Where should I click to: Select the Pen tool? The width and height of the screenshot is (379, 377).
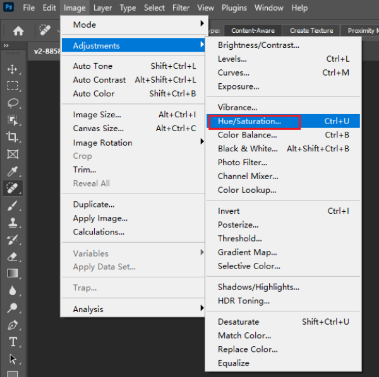point(12,325)
